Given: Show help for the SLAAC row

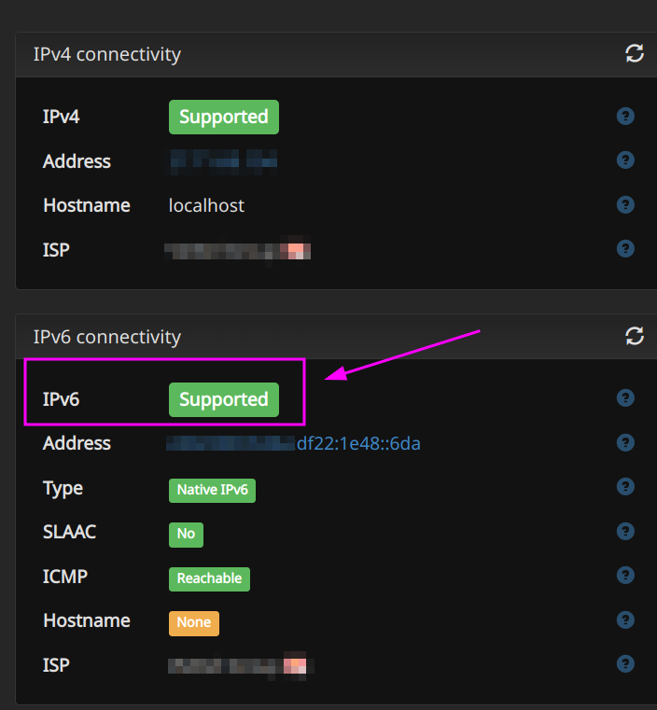Looking at the screenshot, I should click(x=626, y=531).
